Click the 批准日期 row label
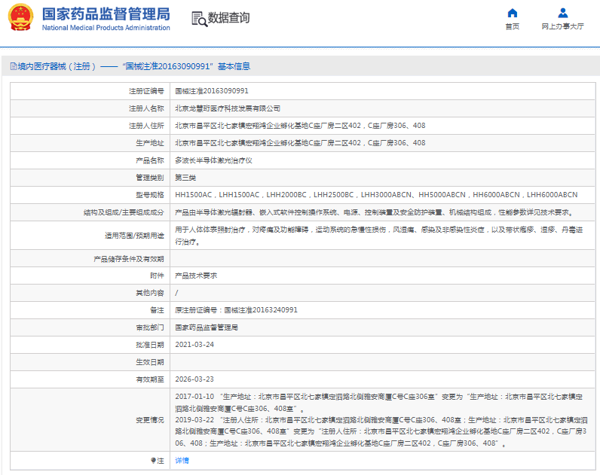The width and height of the screenshot is (600, 475). 149,345
